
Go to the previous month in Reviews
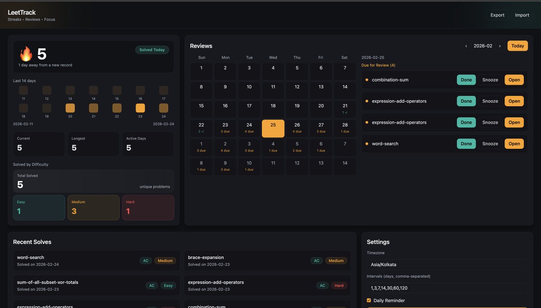pyautogui.click(x=466, y=46)
